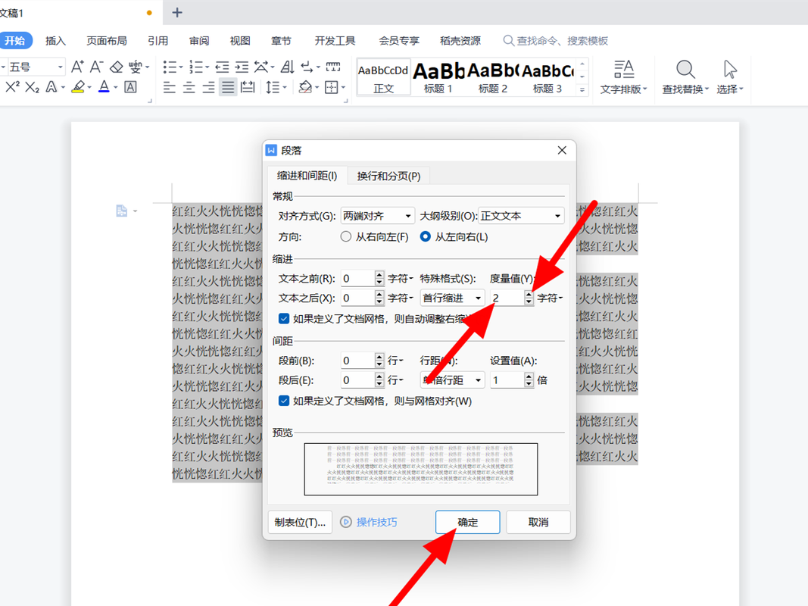This screenshot has height=606, width=808.
Task: Click the spacing before (段前) stepper arrows
Action: pyautogui.click(x=379, y=361)
